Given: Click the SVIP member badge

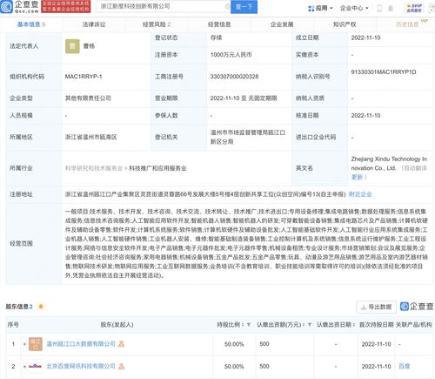Looking at the screenshot, I should (x=414, y=8).
